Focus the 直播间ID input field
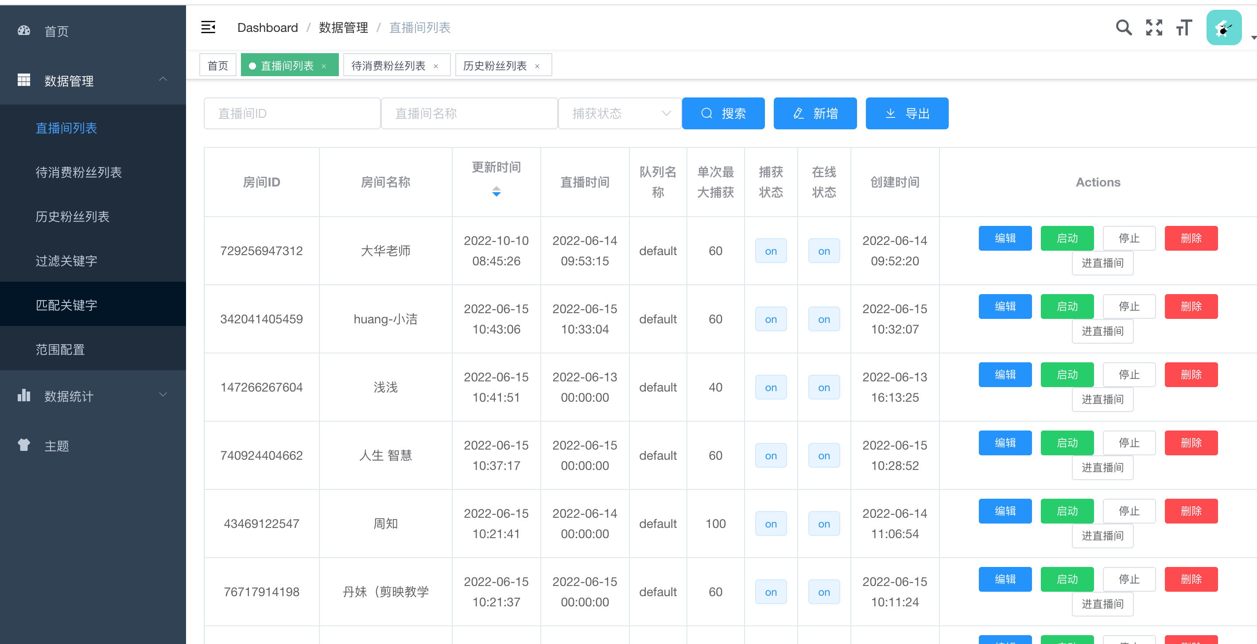The height and width of the screenshot is (644, 1257). click(x=292, y=113)
